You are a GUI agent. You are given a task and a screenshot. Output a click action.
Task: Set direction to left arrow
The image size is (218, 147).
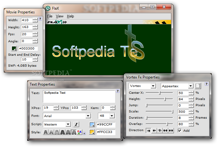[154, 130]
